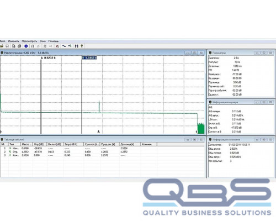Image resolution: width=276 pixels, height=221 pixels.
Task: Open the Изменить menu
Action: [13, 41]
